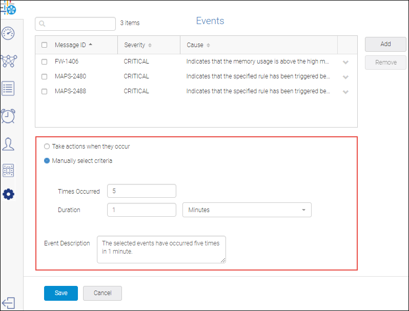Check the MAPS-2480 event checkbox
Screen dimensions: 409x311
click(x=44, y=76)
